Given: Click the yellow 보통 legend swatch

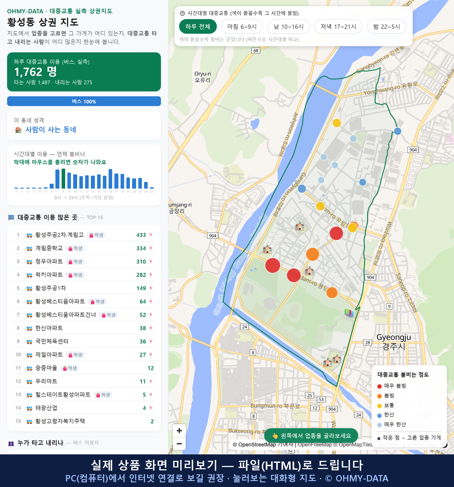Looking at the screenshot, I should 379,406.
